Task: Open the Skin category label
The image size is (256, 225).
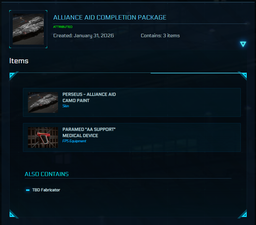Action: point(65,106)
